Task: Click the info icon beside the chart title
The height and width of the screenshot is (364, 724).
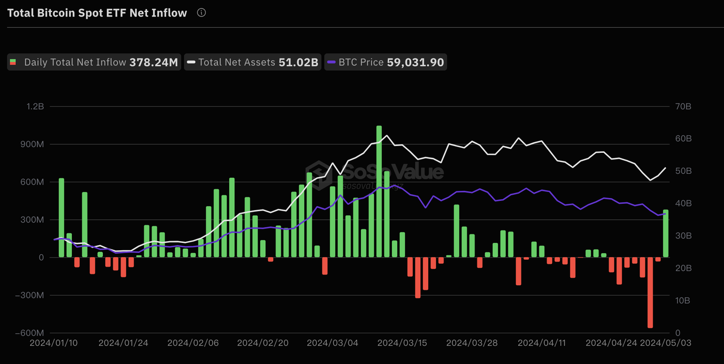Action: [201, 12]
